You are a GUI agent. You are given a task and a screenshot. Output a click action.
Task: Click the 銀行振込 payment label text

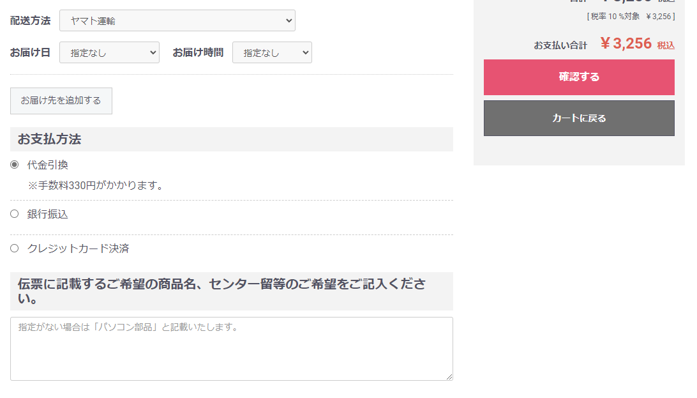point(48,215)
